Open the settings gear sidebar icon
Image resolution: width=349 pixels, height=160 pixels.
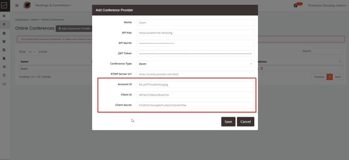(x=4, y=24)
